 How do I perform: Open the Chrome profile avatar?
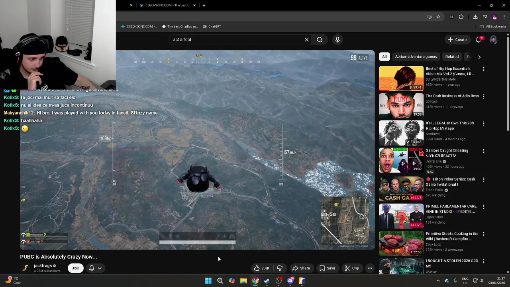495,17
